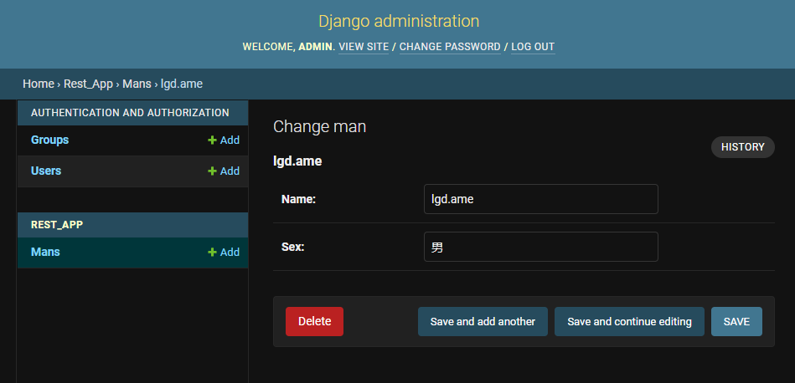
Task: Open the Change Password page
Action: [450, 47]
